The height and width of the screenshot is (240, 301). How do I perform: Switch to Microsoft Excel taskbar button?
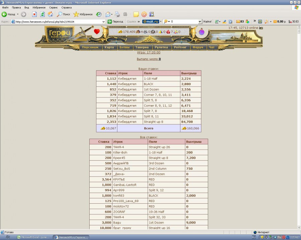click(x=32, y=237)
